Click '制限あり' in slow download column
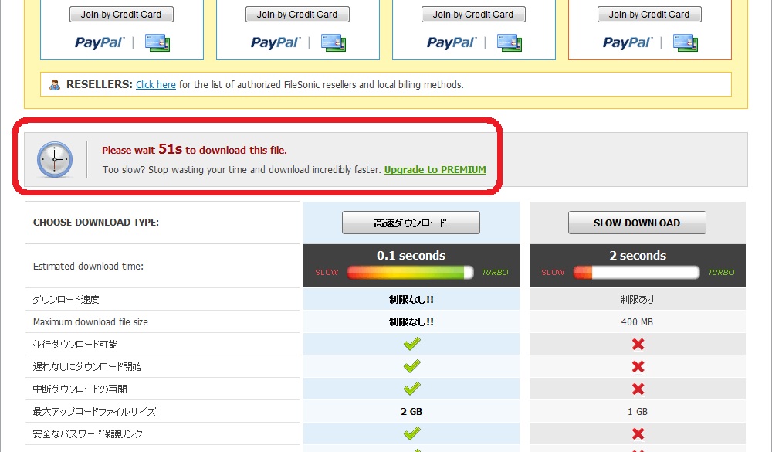Screen dimensions: 772x452 [637, 299]
